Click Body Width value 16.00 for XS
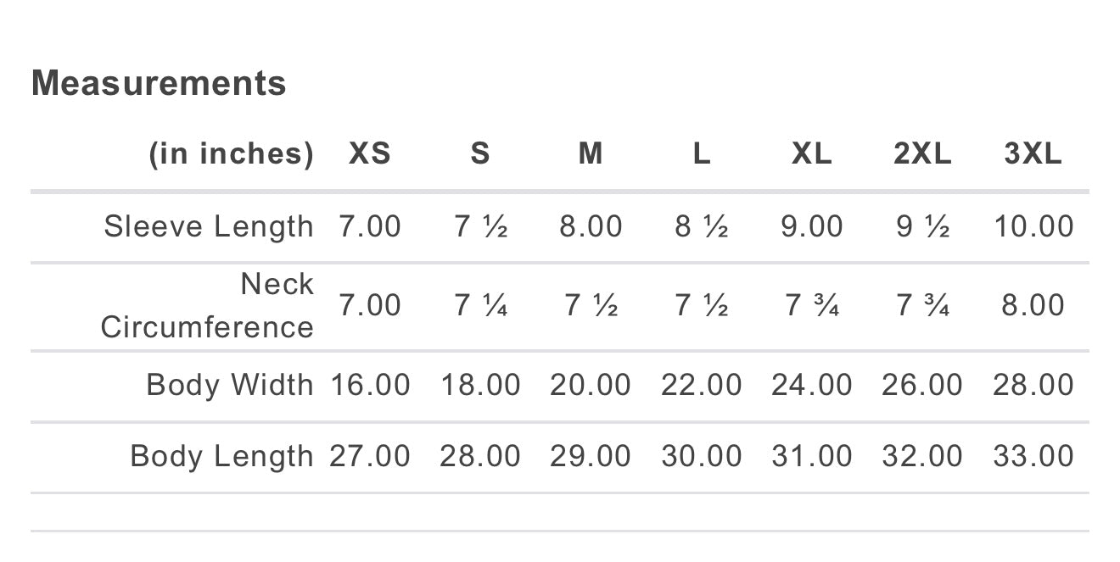The height and width of the screenshot is (562, 1120). [x=370, y=385]
